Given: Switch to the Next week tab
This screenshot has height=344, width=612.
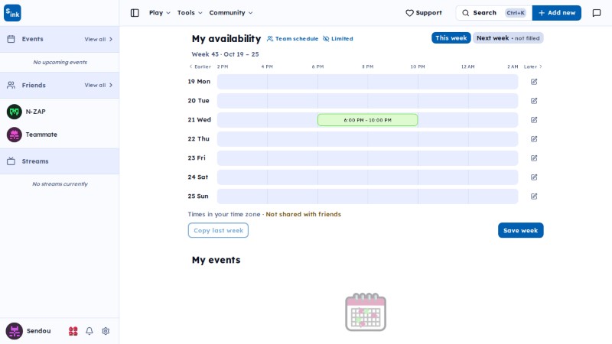Looking at the screenshot, I should click(508, 37).
